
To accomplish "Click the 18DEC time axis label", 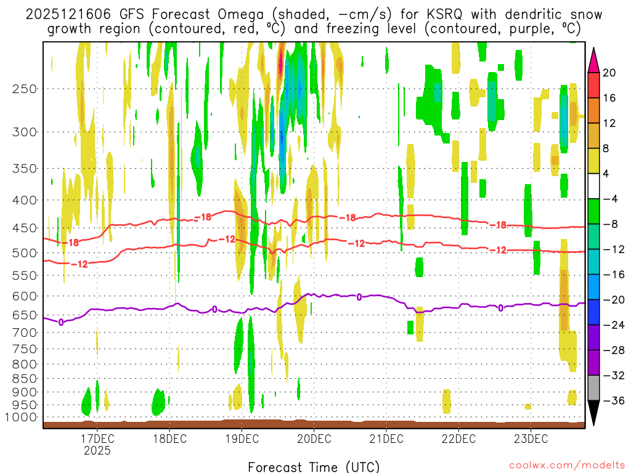I will click(x=170, y=439).
